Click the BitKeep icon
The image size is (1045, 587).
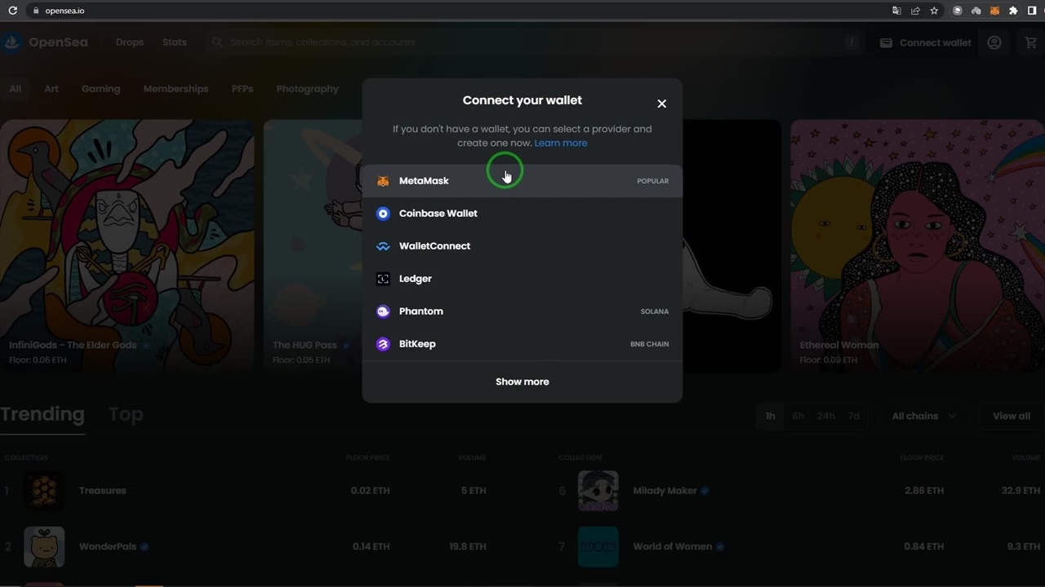point(383,344)
